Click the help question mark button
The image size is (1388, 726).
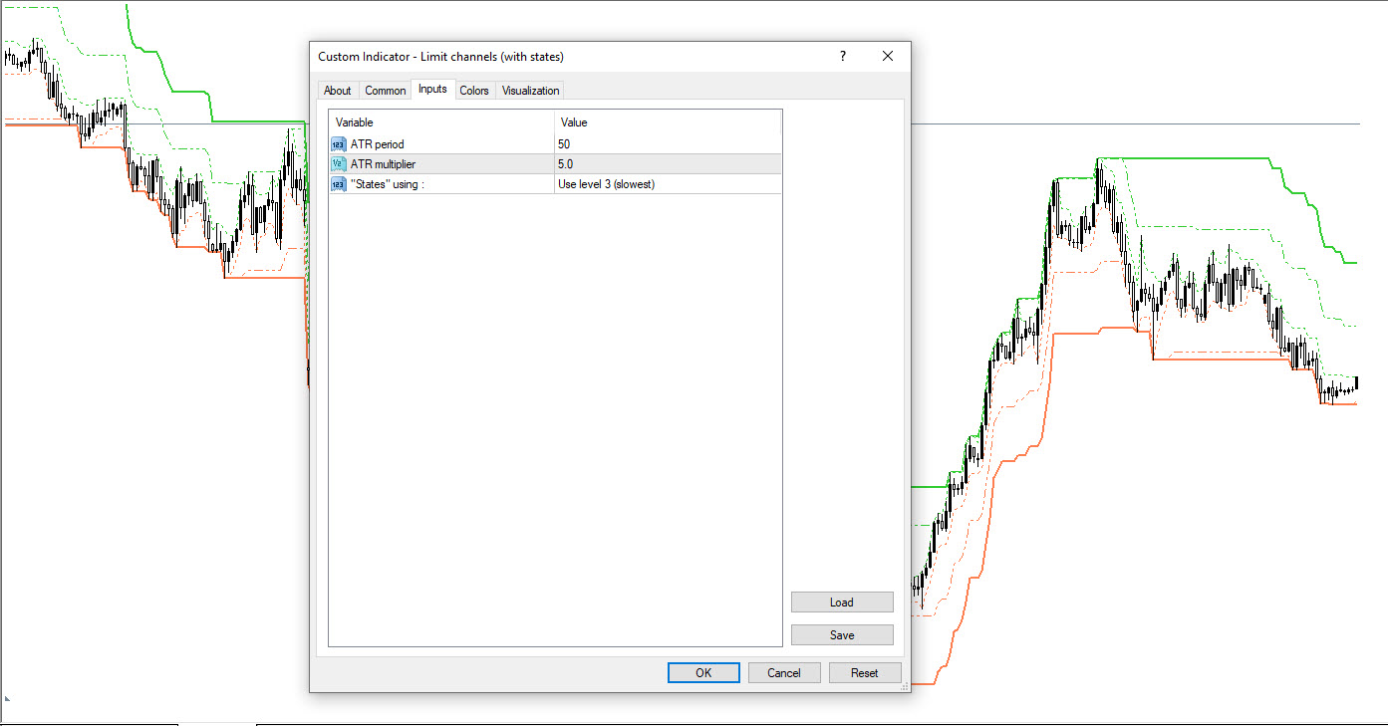point(842,57)
